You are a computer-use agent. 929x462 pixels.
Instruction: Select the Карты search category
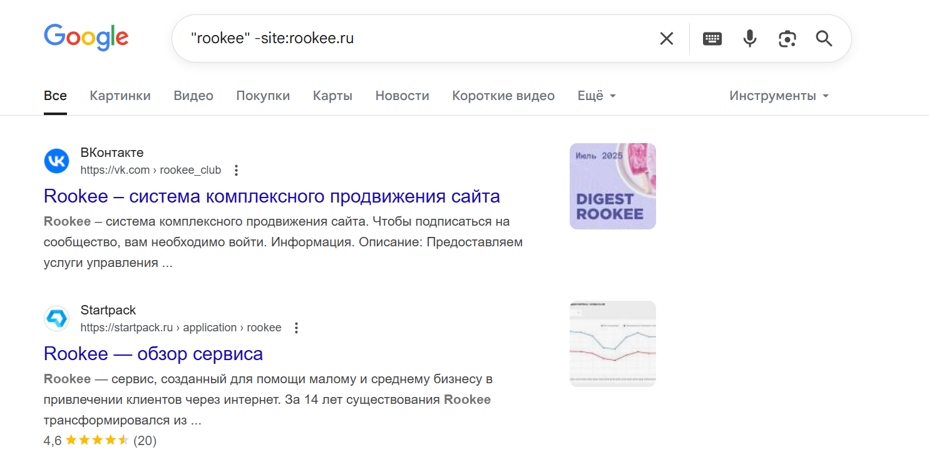point(332,95)
